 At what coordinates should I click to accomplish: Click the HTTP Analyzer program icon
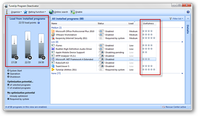tap(53, 56)
